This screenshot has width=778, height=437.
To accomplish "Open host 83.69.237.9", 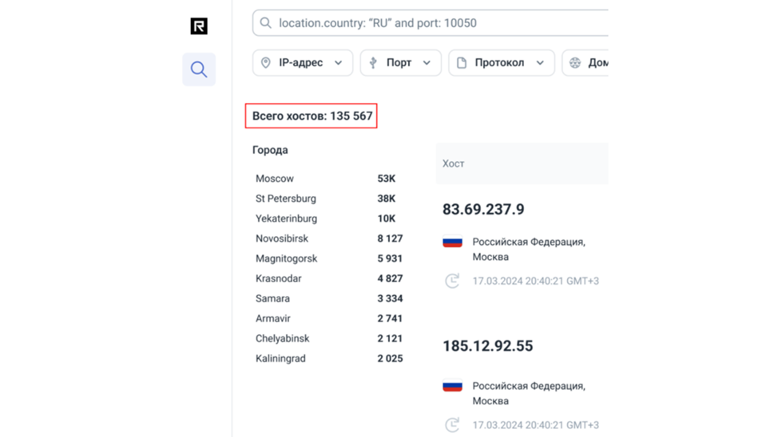I will point(483,210).
